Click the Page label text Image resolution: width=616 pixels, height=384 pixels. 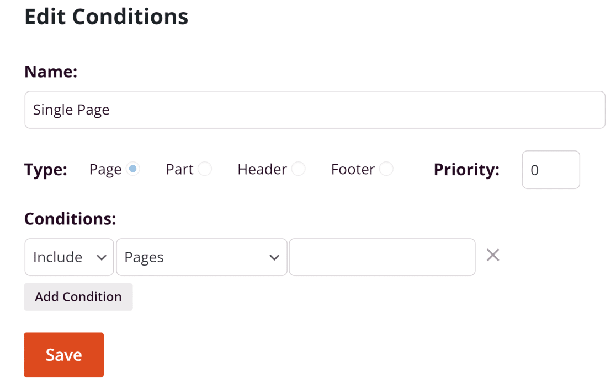click(105, 170)
